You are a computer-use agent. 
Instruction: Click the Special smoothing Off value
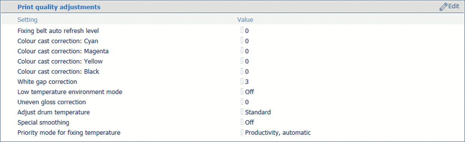[250, 122]
